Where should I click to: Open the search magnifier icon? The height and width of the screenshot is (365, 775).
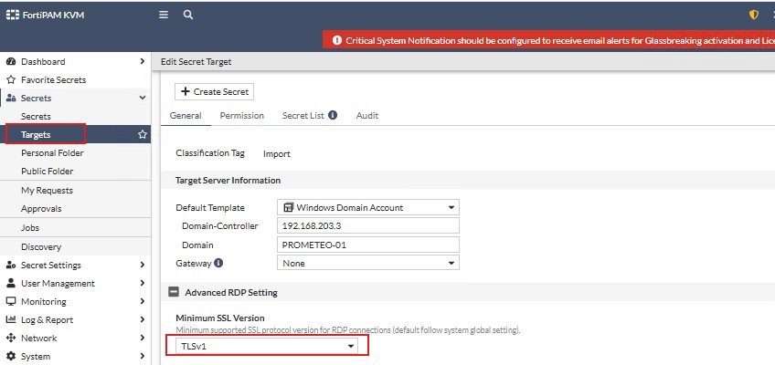(x=188, y=15)
